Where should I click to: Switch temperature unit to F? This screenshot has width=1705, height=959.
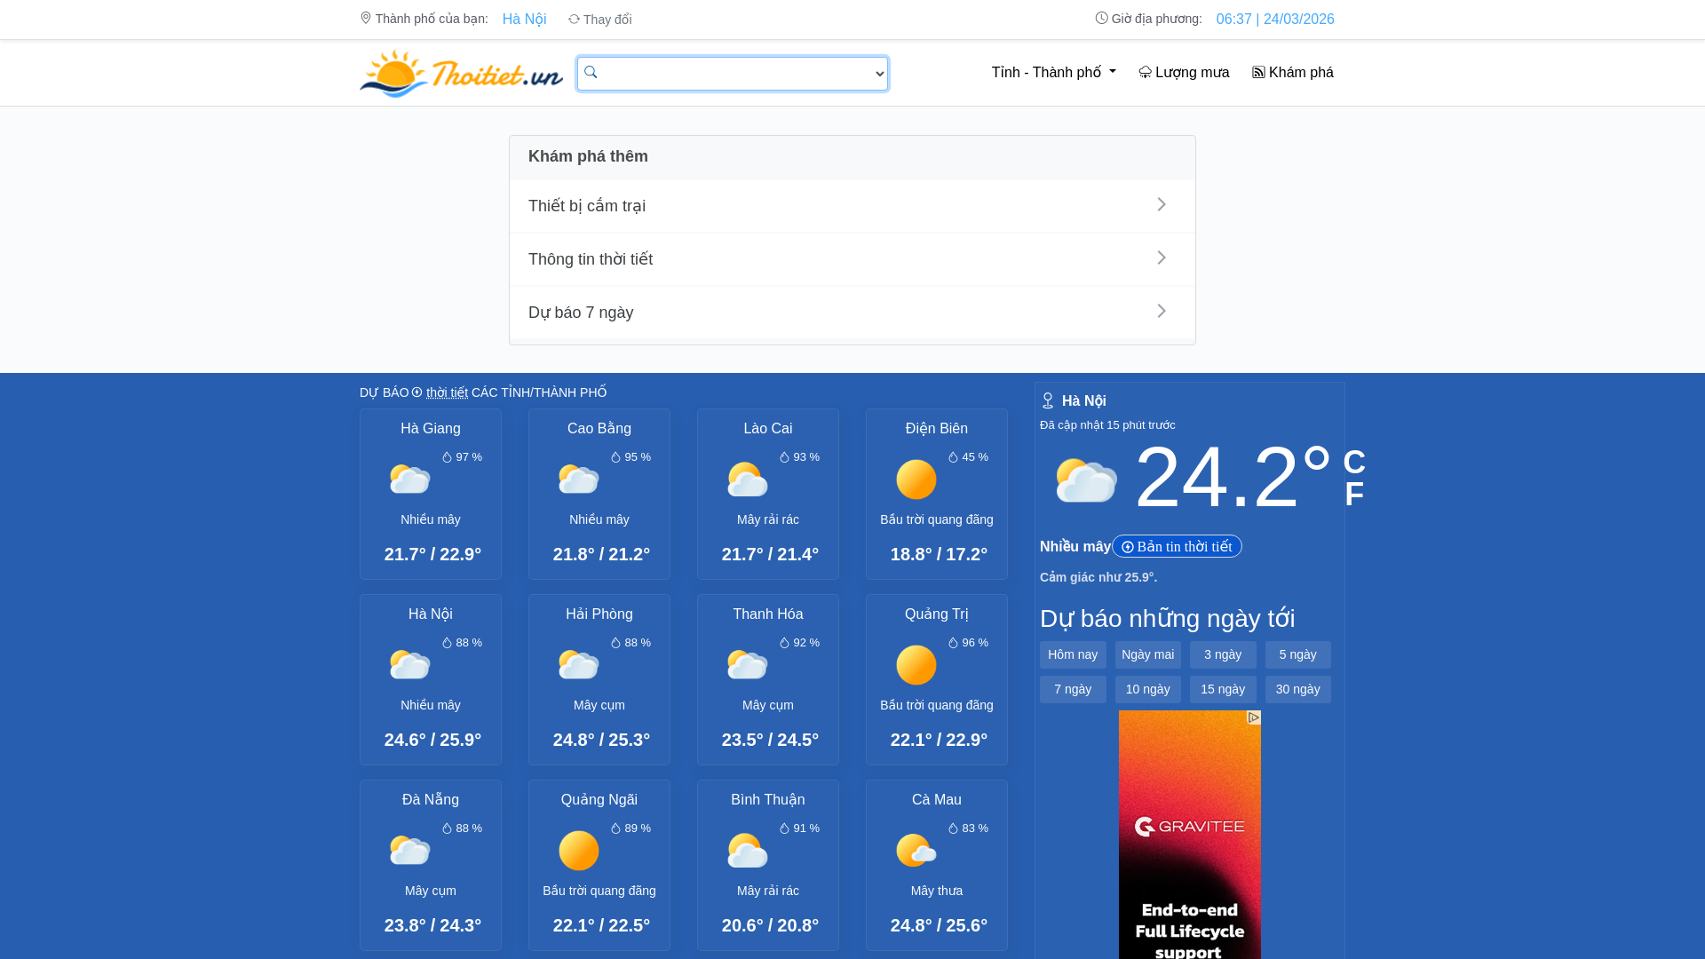1353,494
